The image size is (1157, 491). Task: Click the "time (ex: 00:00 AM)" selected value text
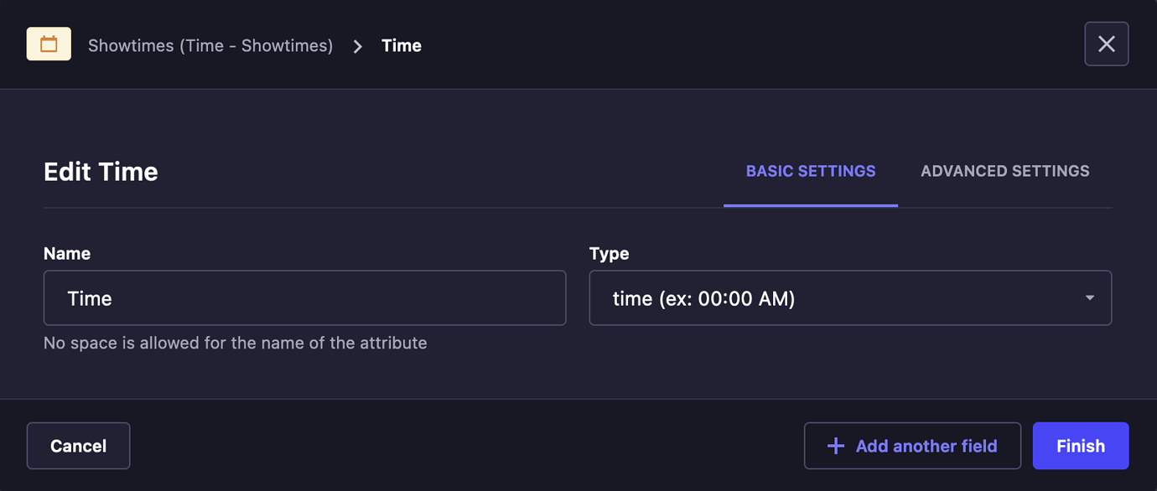pyautogui.click(x=703, y=298)
